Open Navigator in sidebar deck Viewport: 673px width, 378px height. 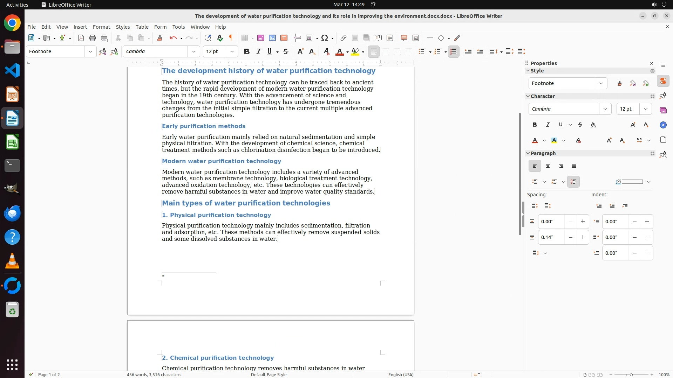click(x=663, y=125)
